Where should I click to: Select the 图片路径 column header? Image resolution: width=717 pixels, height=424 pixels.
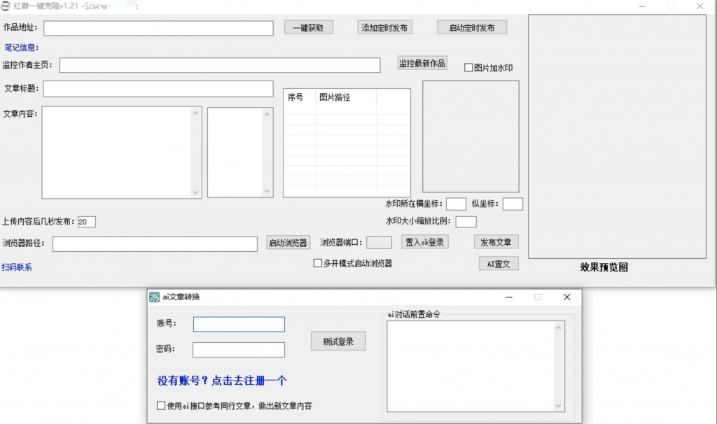[346, 97]
